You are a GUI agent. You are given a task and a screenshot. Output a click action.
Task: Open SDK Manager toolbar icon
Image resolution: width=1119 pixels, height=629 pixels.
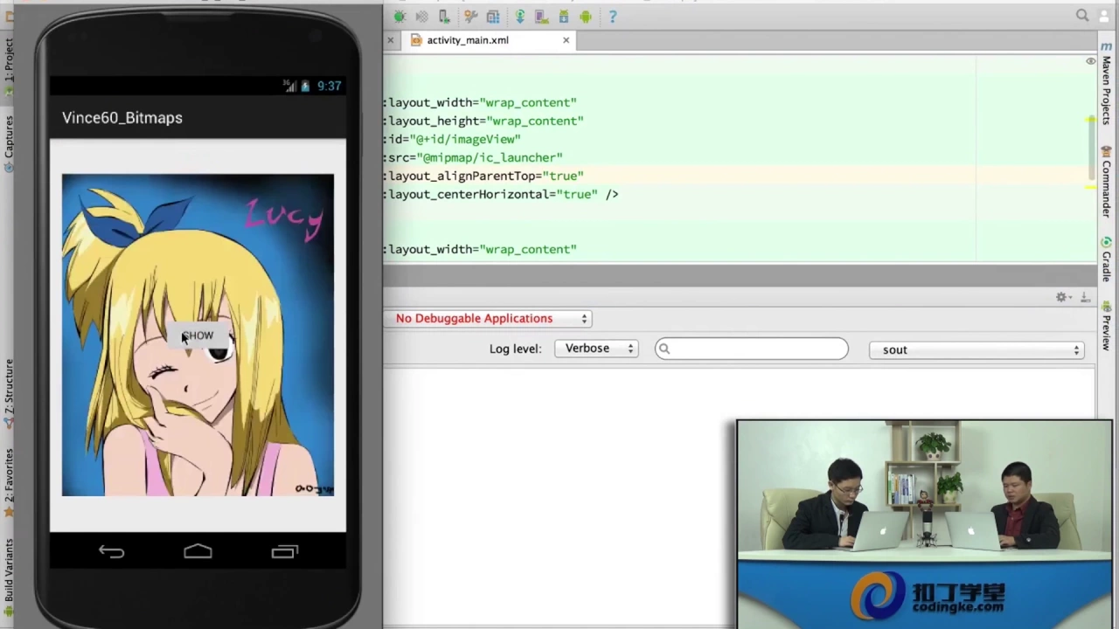tap(564, 17)
